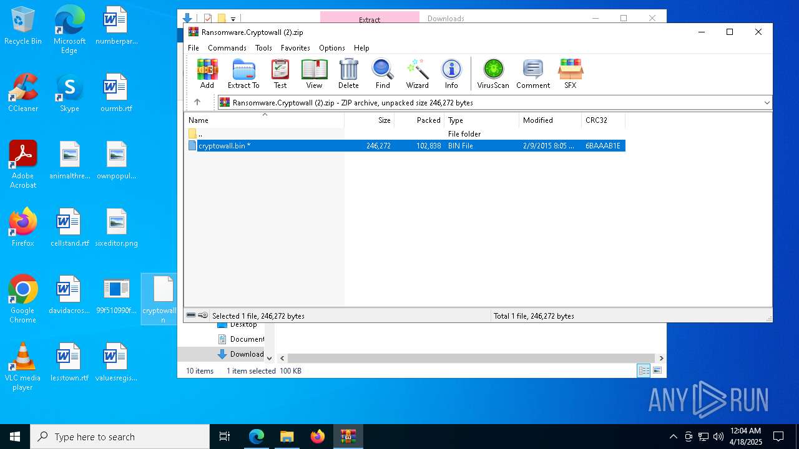799x449 pixels.
Task: Sort by Type column header
Action: (x=482, y=120)
